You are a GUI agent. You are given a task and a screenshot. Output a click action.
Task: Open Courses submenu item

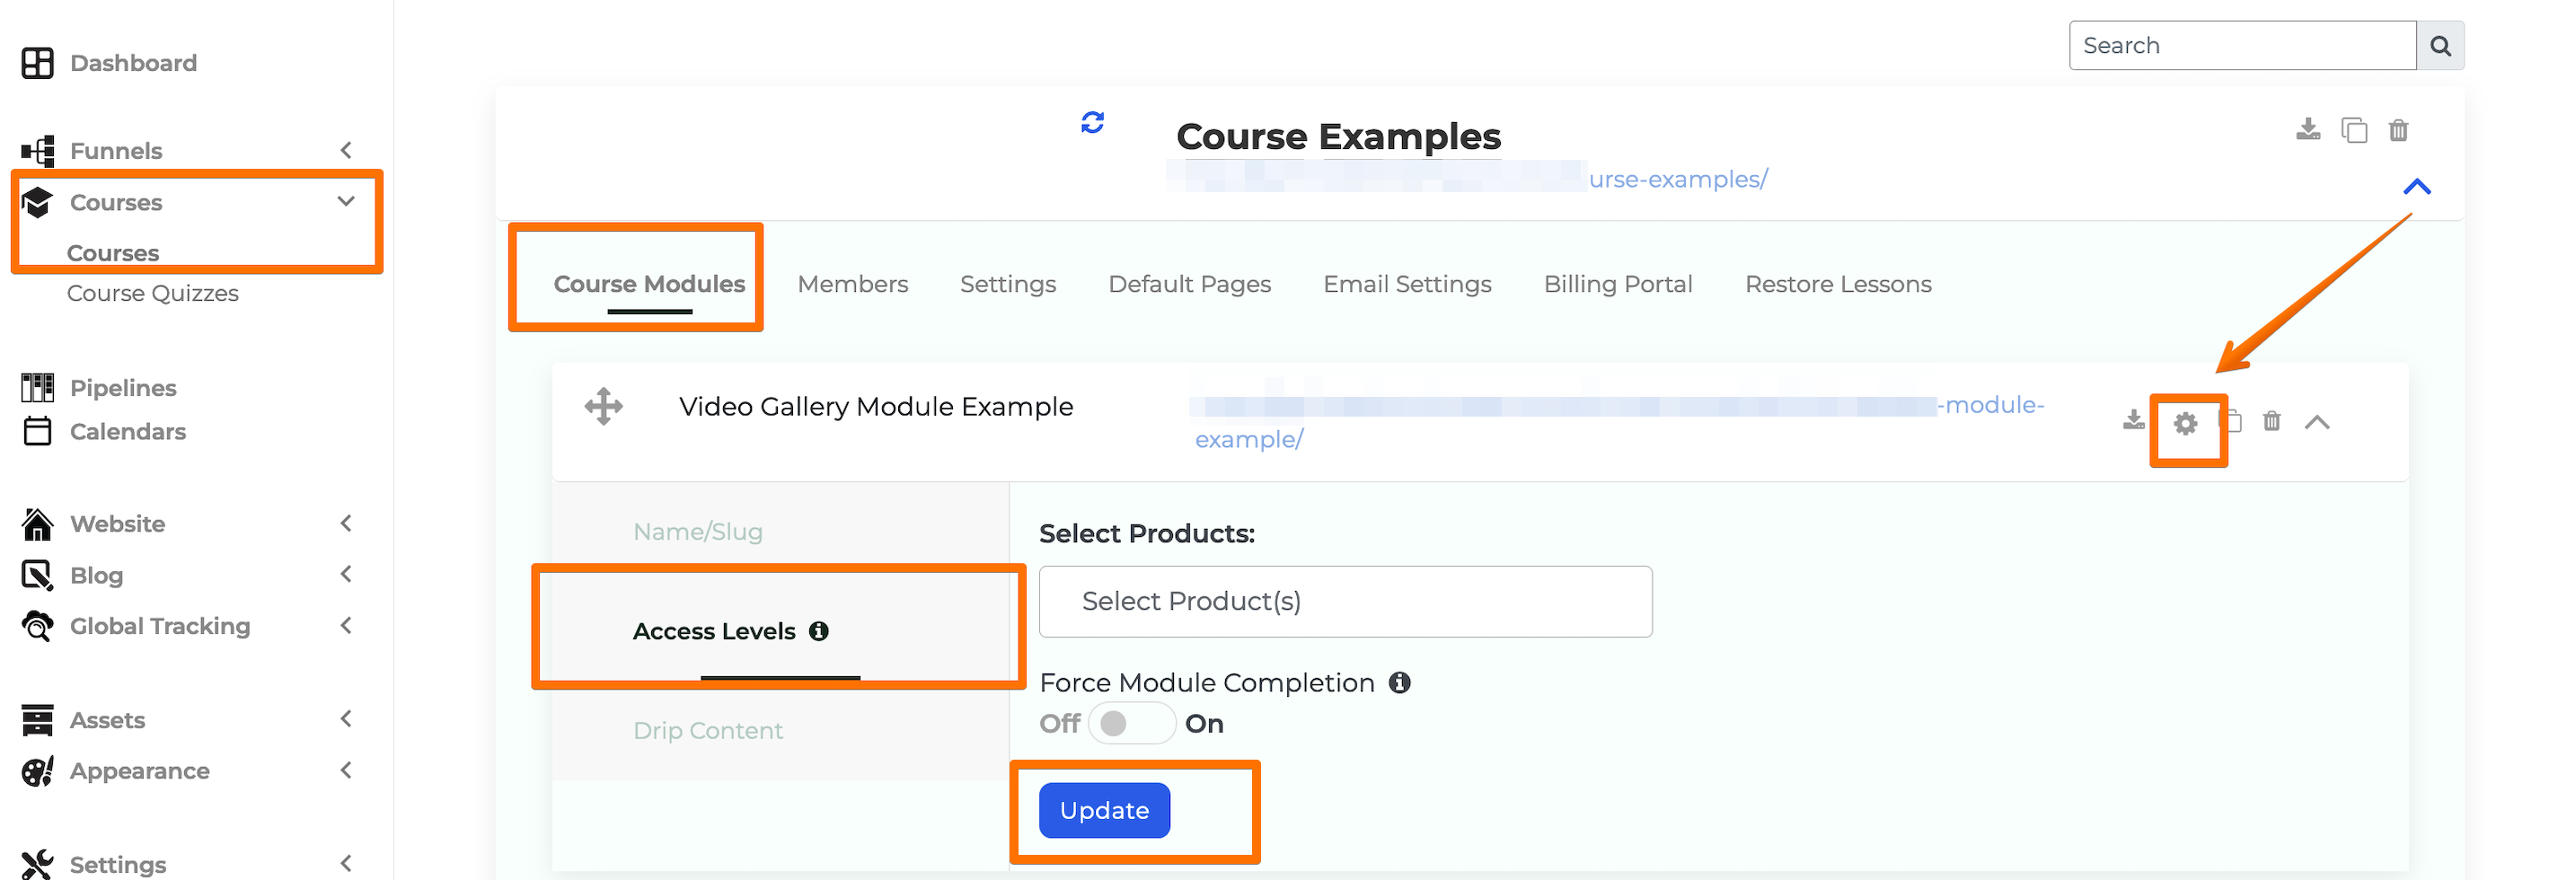[112, 253]
